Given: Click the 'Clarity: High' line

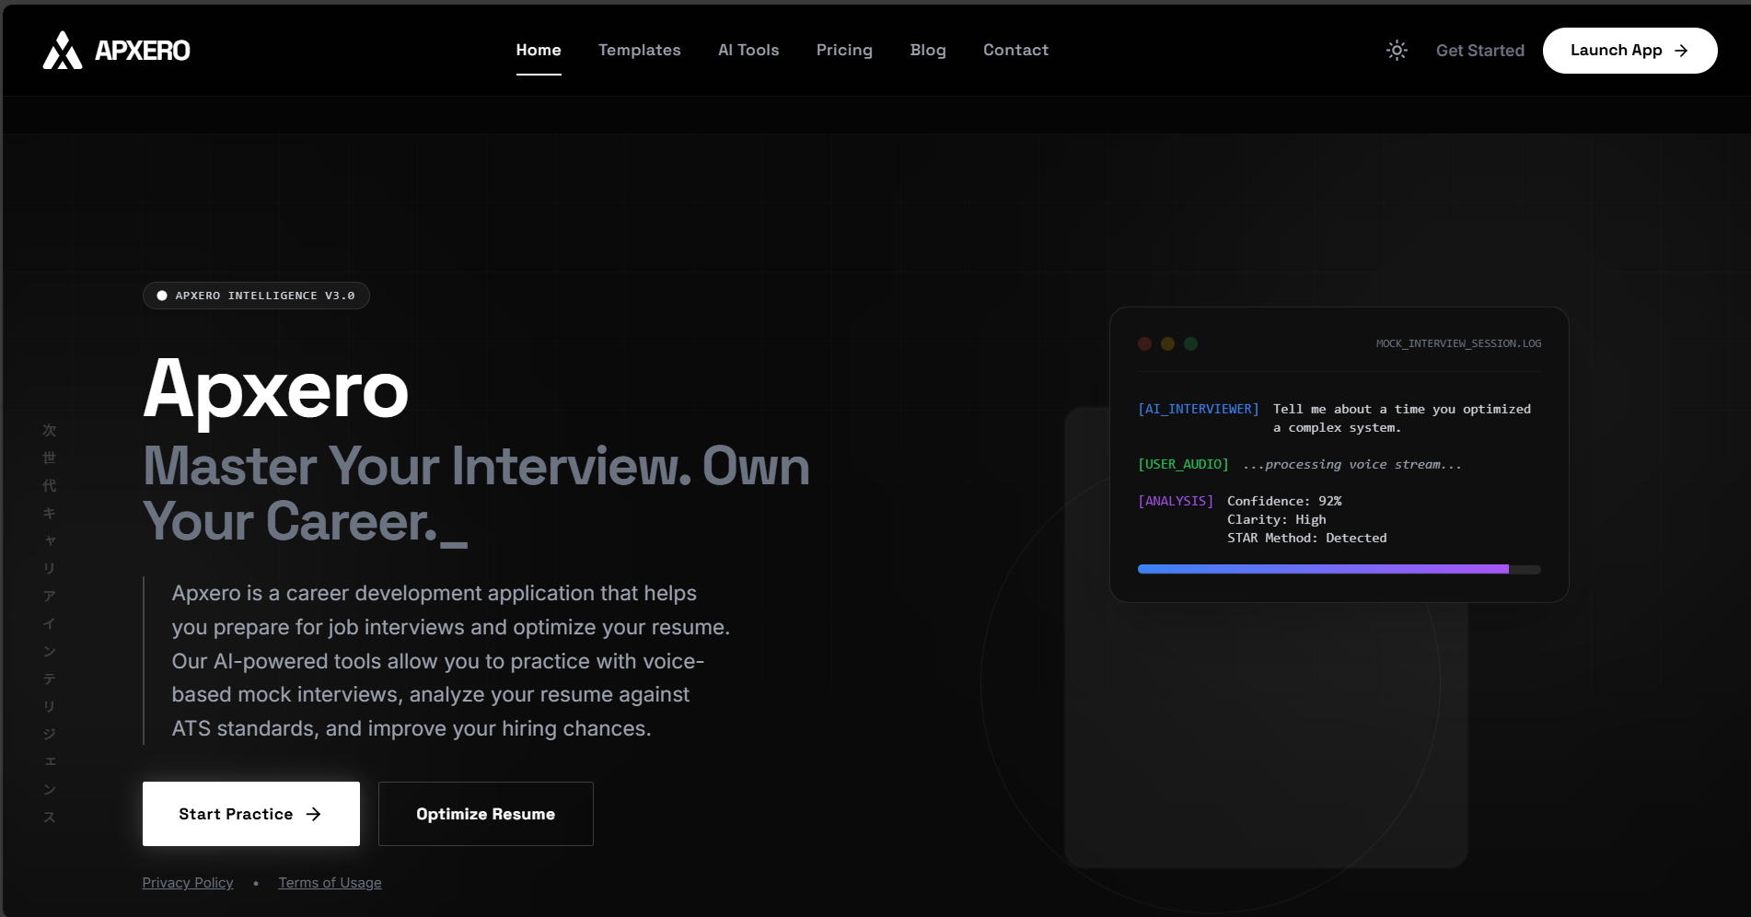Looking at the screenshot, I should tap(1276, 519).
